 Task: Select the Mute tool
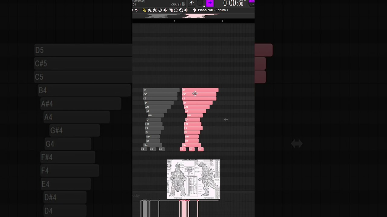pos(165,10)
